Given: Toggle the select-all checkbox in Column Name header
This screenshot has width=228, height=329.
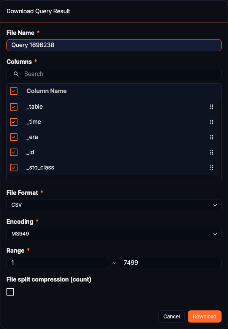Looking at the screenshot, I should 14,91.
